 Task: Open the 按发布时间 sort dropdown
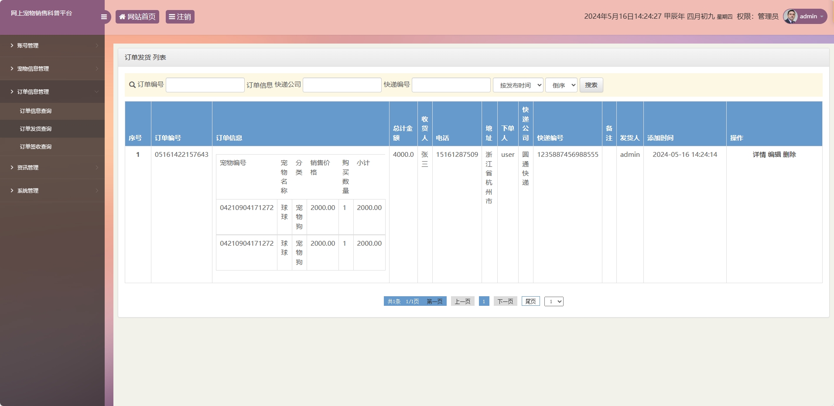tap(518, 85)
